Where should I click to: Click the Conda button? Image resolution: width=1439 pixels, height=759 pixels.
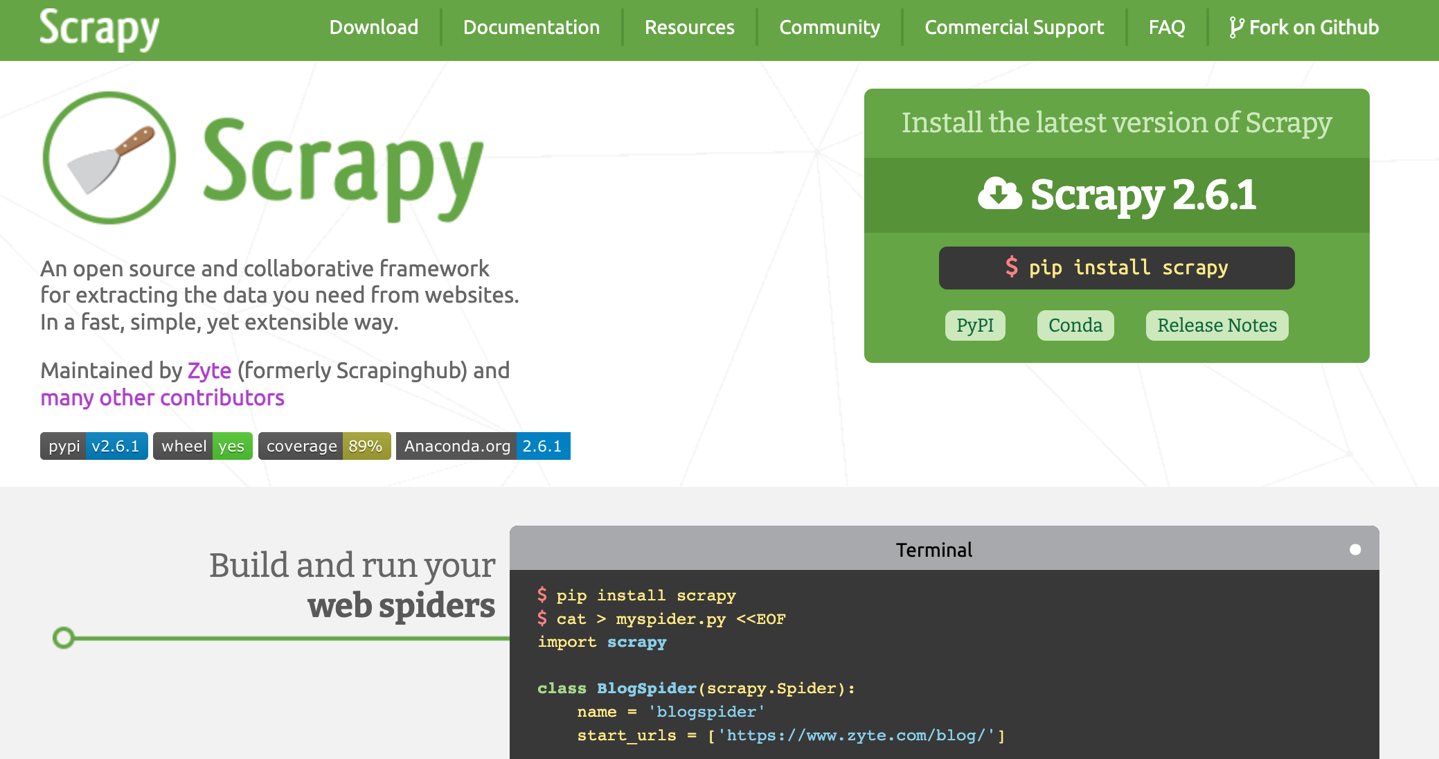tap(1075, 325)
